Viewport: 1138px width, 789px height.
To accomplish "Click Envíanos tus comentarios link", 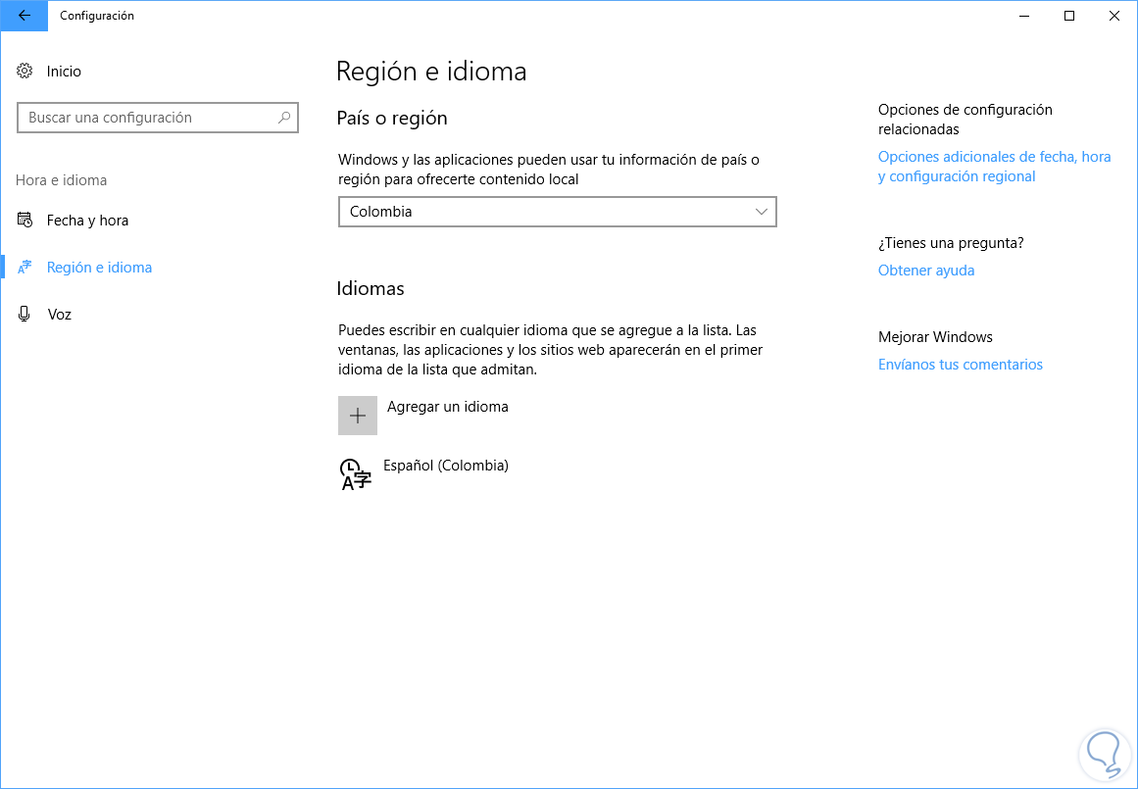I will pyautogui.click(x=961, y=365).
